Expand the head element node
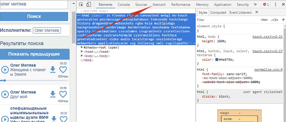286x122 pixels. coord(82,52)
